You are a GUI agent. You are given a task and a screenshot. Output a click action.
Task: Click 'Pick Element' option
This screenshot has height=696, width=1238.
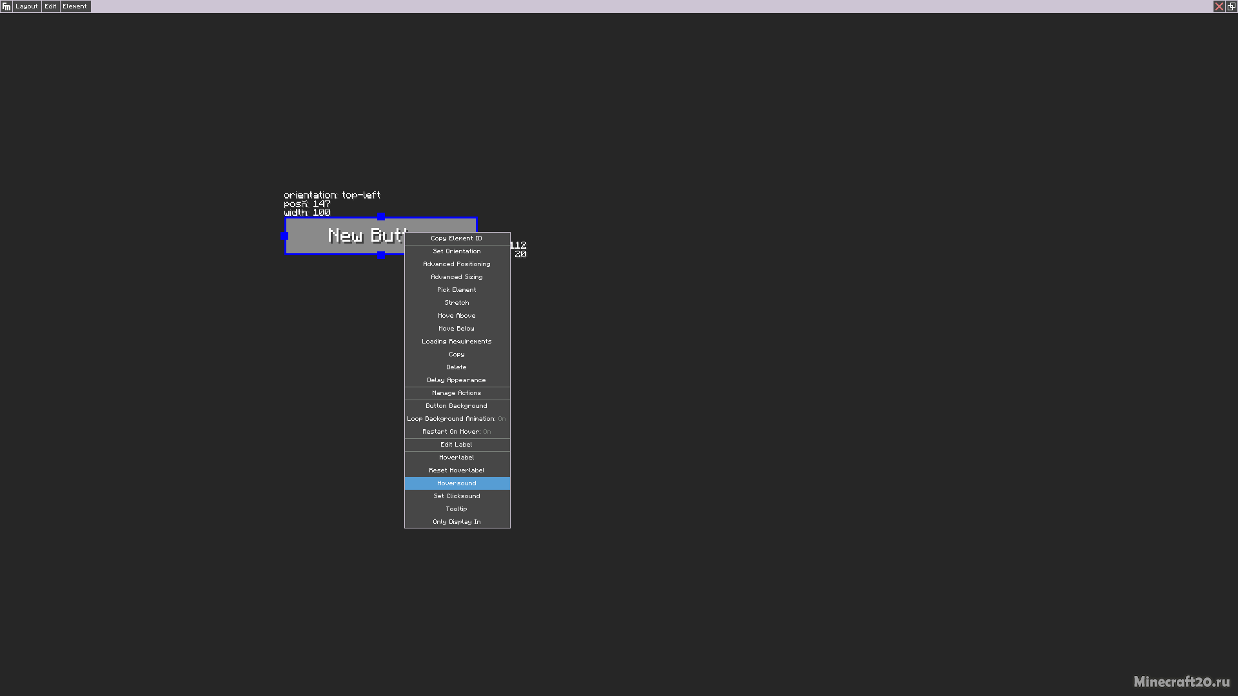(x=457, y=289)
